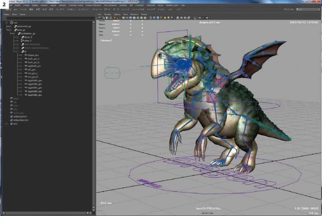
Task: Open the Shading menu of the viewport panel
Action: [x=107, y=14]
